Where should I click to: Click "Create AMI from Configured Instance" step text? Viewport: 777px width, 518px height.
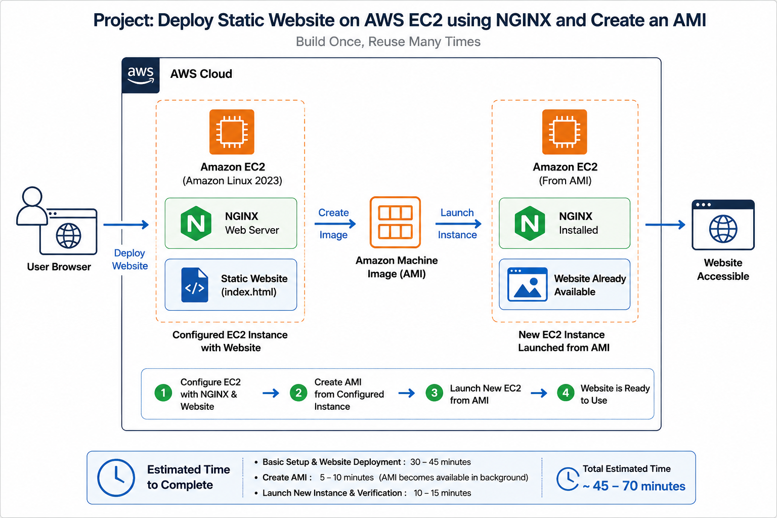coord(349,394)
